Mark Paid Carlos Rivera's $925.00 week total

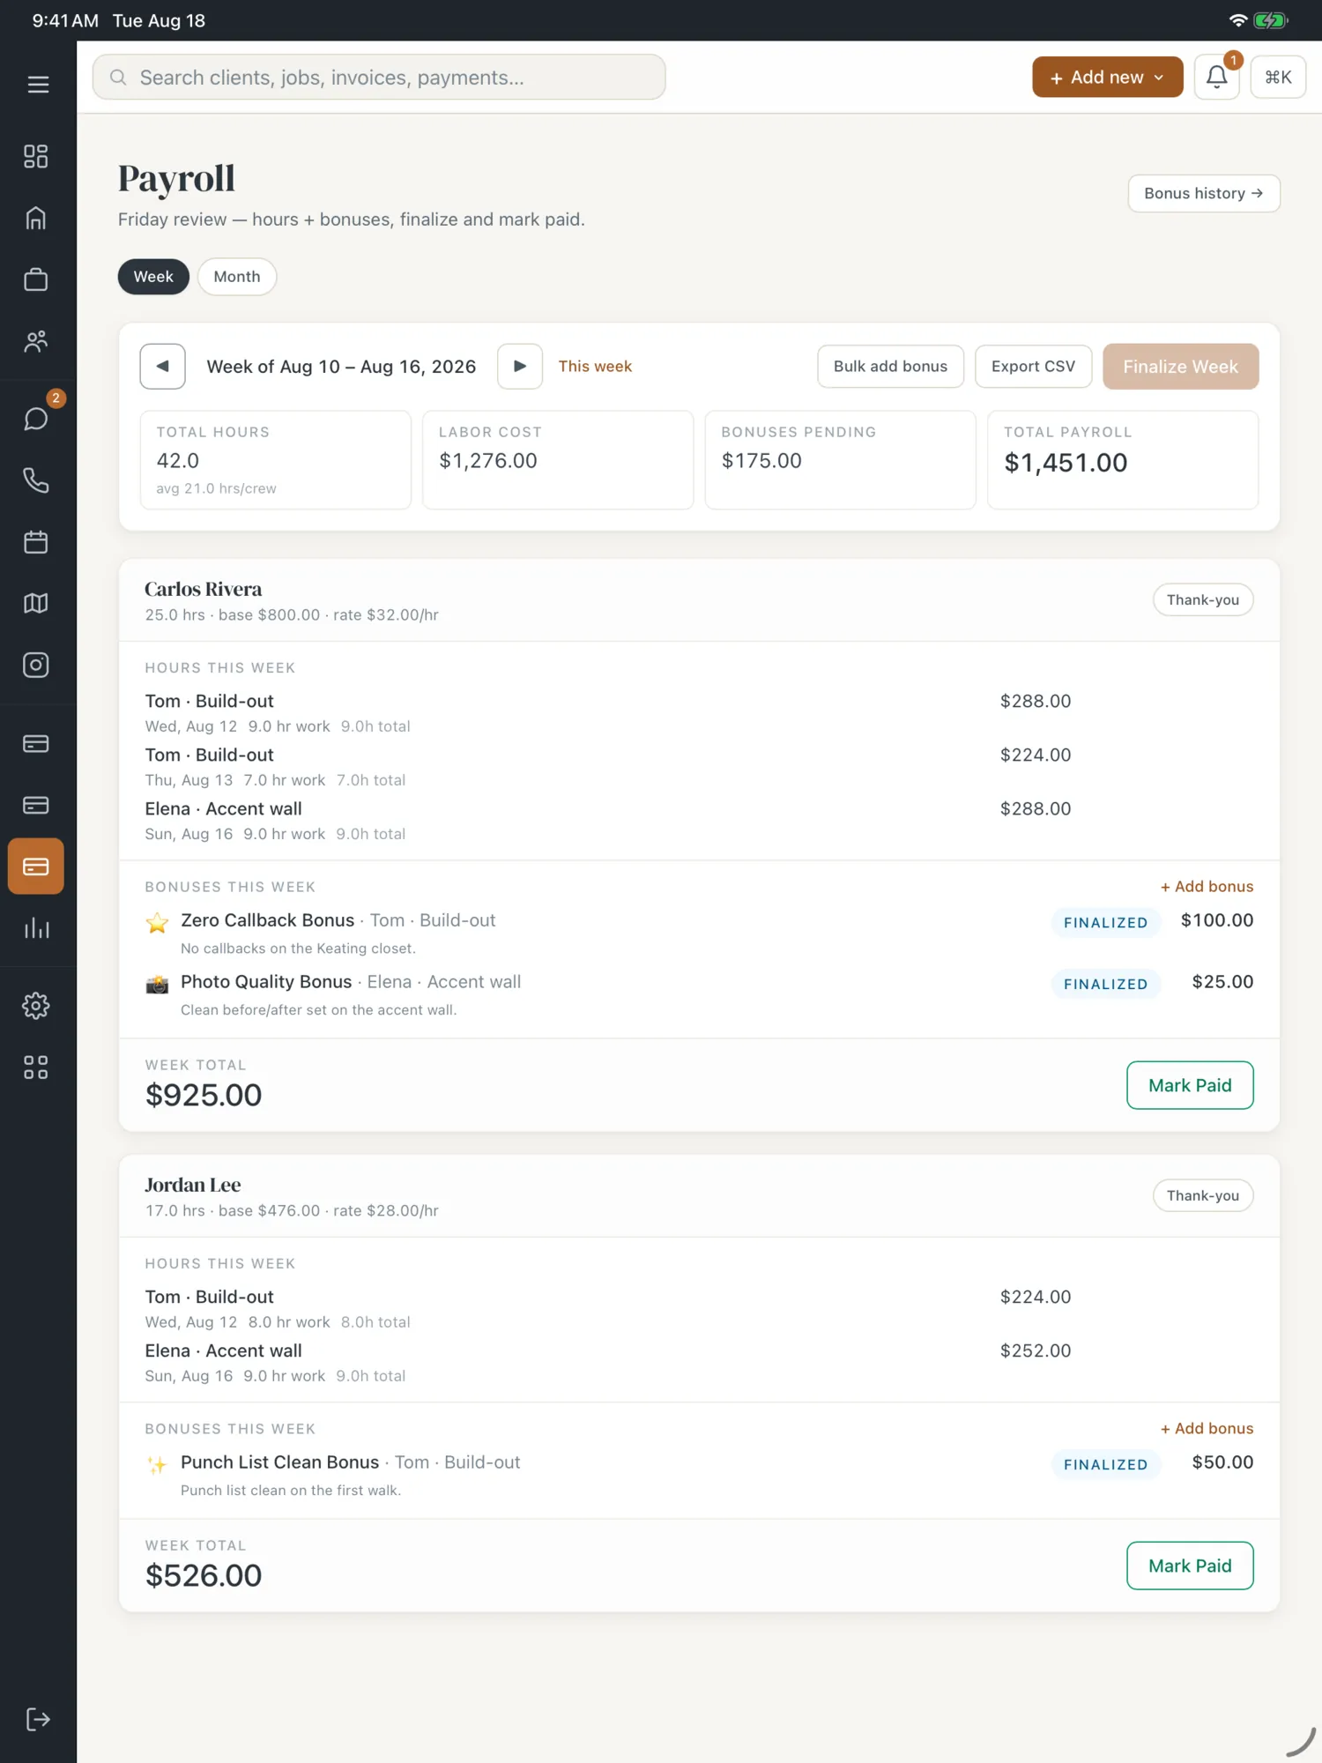[1190, 1086]
